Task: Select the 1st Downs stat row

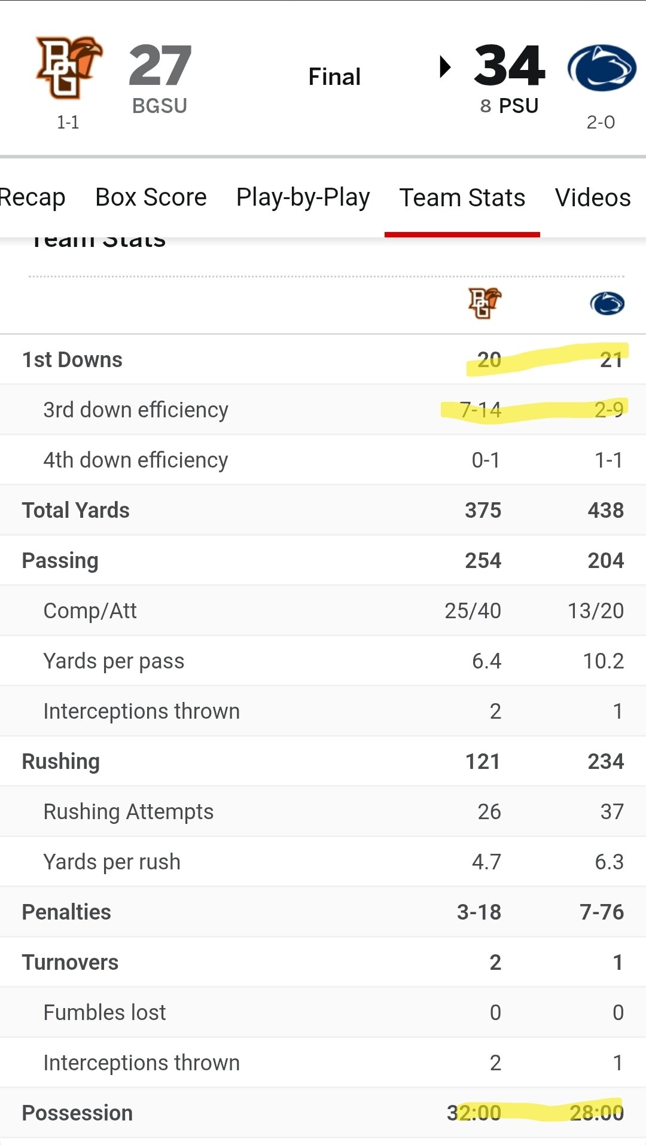Action: click(323, 359)
